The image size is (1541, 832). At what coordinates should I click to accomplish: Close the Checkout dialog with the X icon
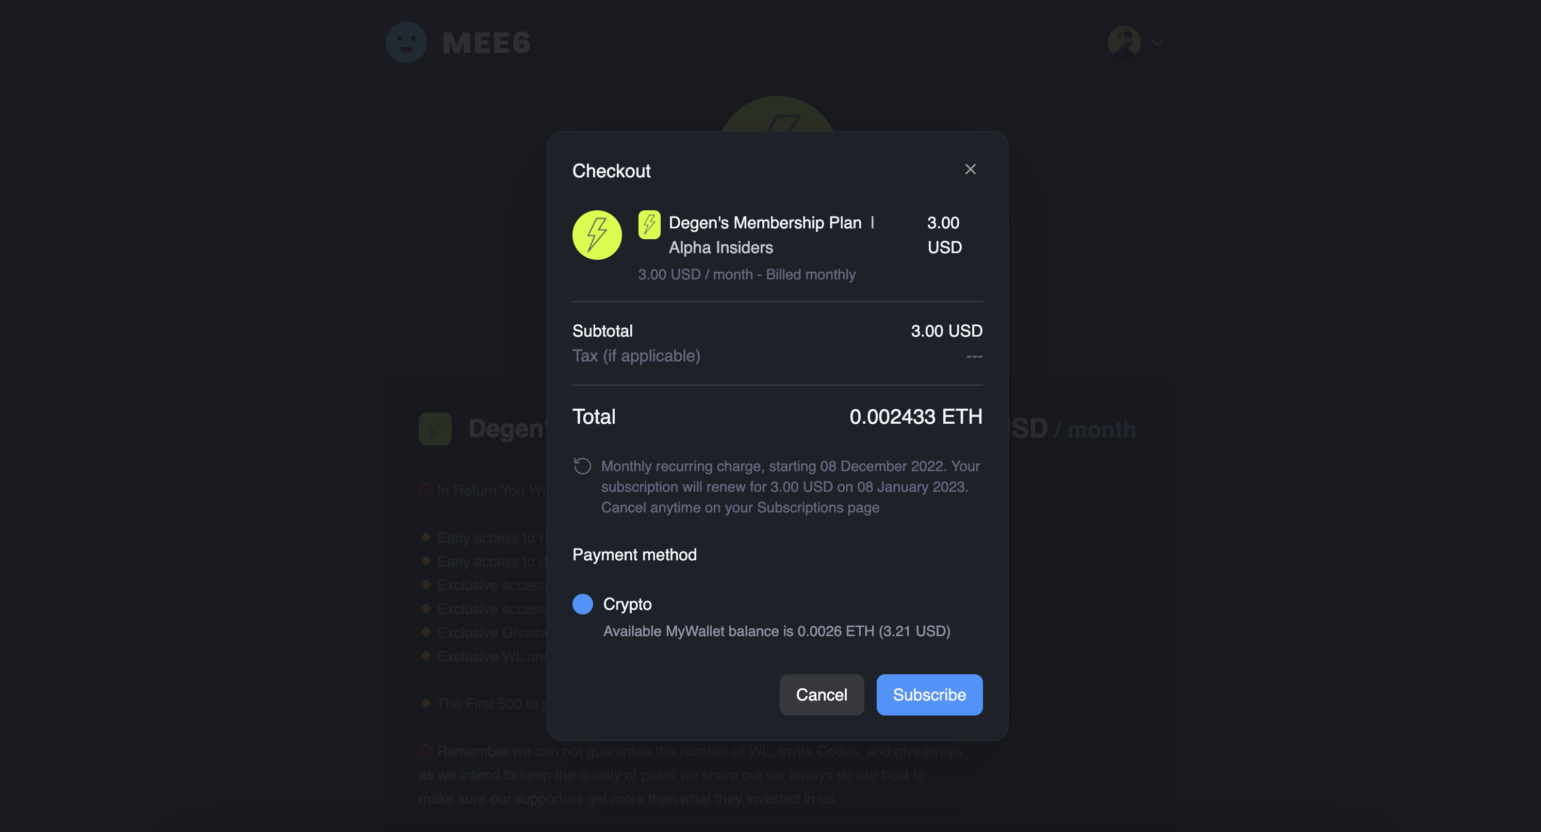click(970, 169)
